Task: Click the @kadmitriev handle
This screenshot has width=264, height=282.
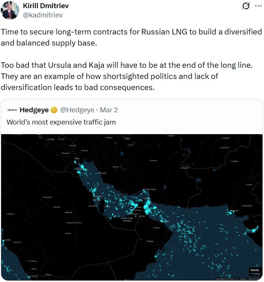Action: 43,15
